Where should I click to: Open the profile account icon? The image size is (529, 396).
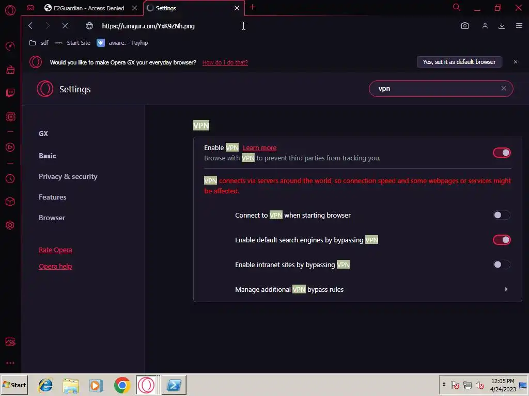(485, 26)
